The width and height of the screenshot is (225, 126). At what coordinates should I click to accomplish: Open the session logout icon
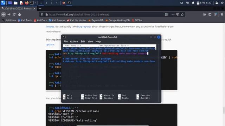click(x=222, y=3)
